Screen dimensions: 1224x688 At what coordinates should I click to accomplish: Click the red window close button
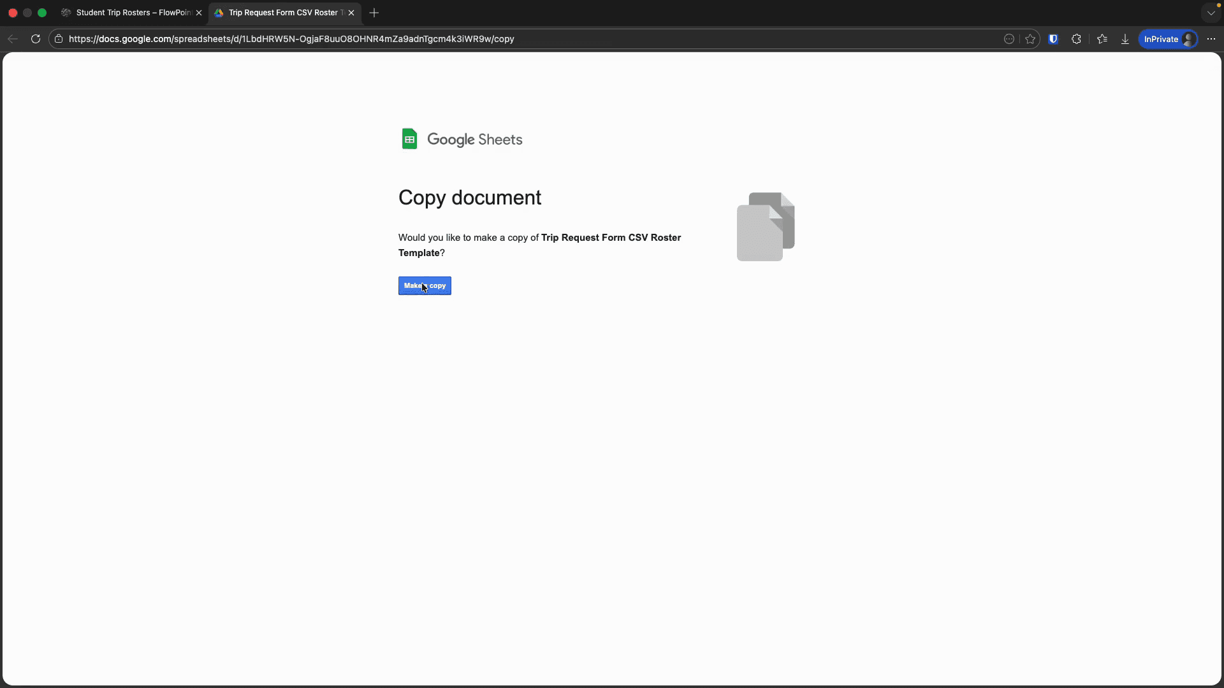tap(13, 13)
